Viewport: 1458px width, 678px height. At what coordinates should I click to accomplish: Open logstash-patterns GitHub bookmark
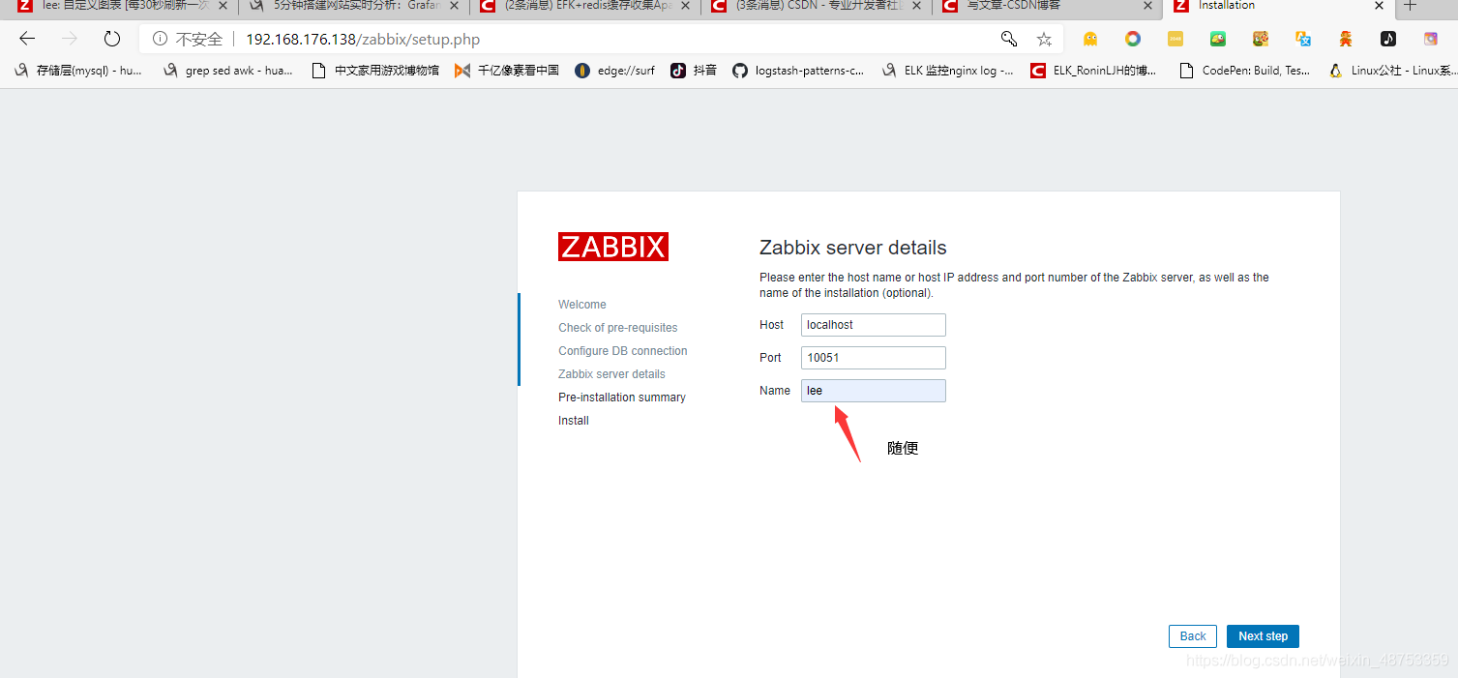coord(798,71)
